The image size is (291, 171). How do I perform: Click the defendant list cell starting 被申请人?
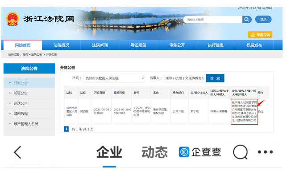click(244, 111)
